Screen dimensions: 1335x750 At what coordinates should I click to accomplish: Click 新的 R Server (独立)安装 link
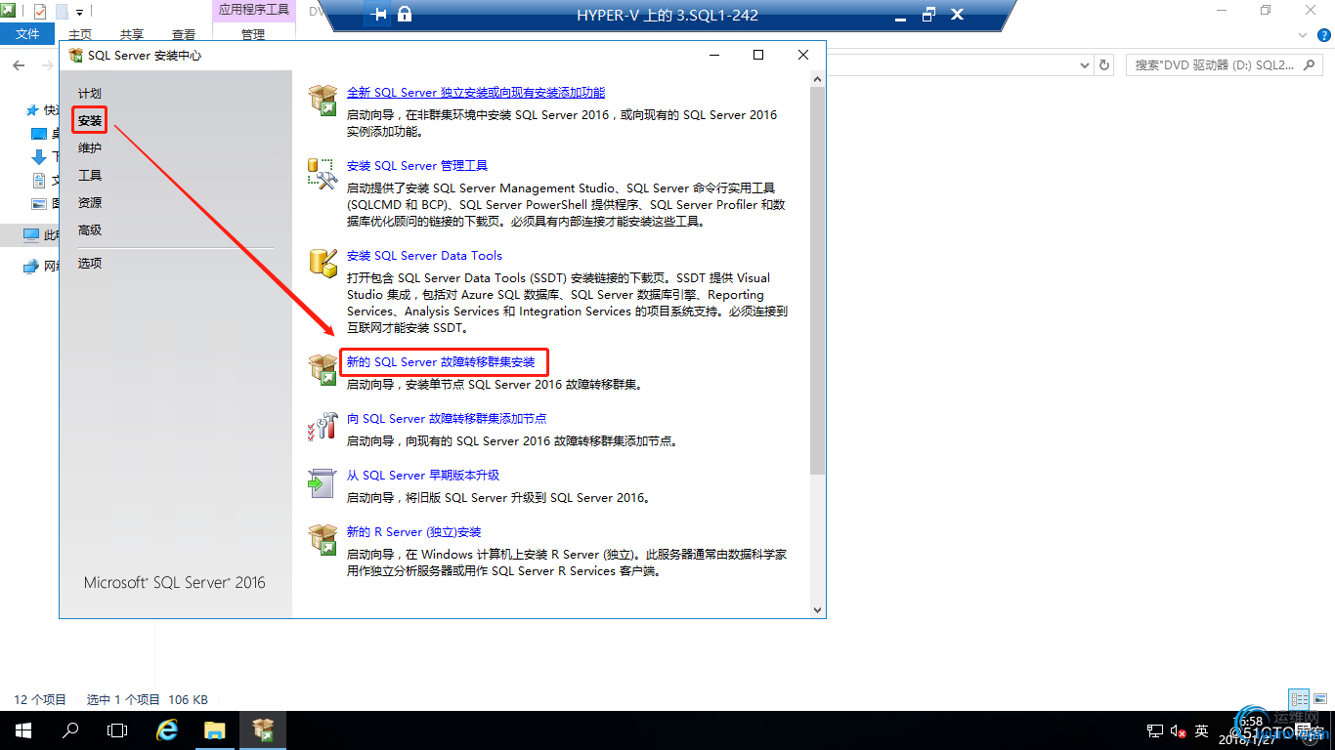point(414,532)
